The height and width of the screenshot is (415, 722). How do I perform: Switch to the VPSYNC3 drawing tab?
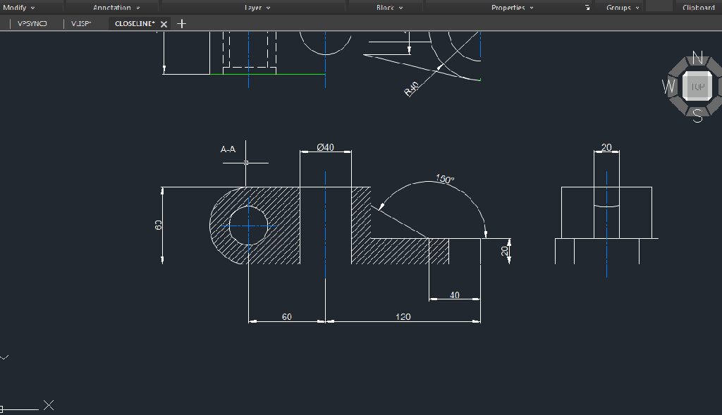[32, 23]
